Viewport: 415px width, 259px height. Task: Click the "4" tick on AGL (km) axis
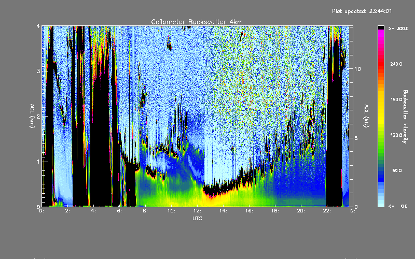point(38,26)
